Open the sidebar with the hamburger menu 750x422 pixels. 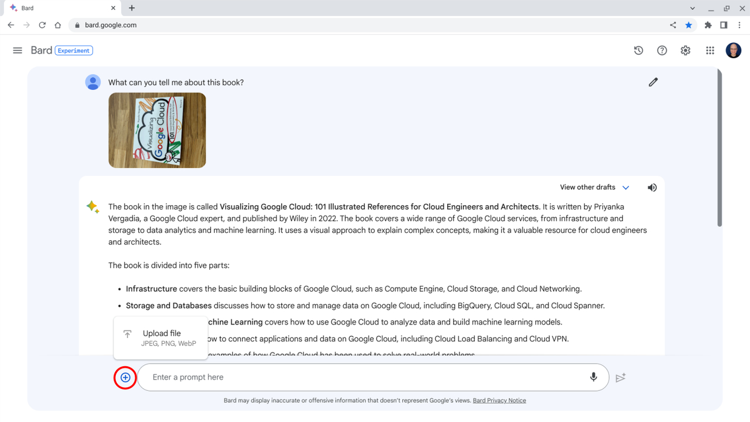click(17, 50)
